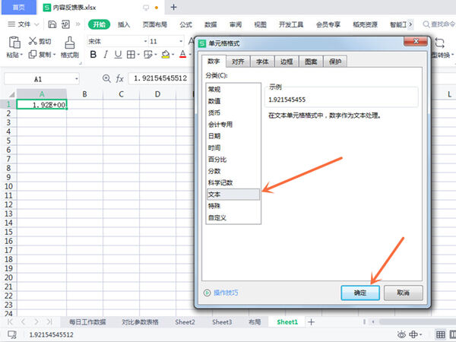Viewport: 456px width, 342px height.
Task: Switch to the 数据 ribbon tab
Action: point(211,24)
